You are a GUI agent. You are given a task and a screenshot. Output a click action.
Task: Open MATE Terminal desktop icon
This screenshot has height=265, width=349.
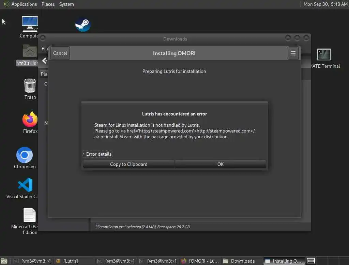tap(324, 54)
